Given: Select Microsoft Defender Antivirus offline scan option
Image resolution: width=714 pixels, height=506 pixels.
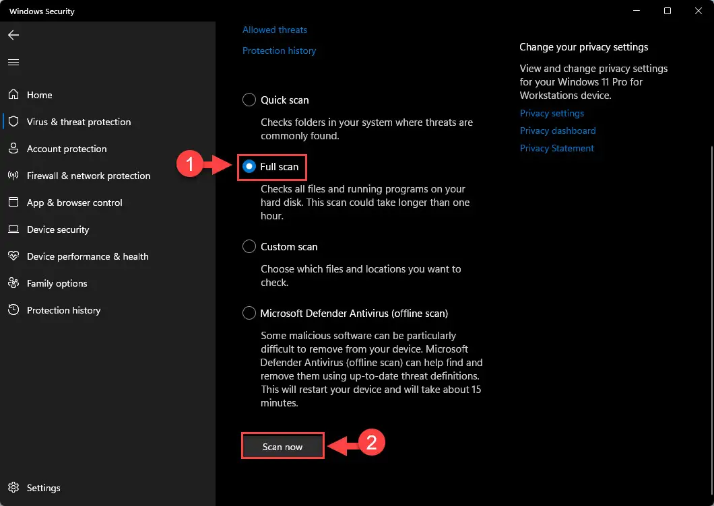Looking at the screenshot, I should point(249,313).
